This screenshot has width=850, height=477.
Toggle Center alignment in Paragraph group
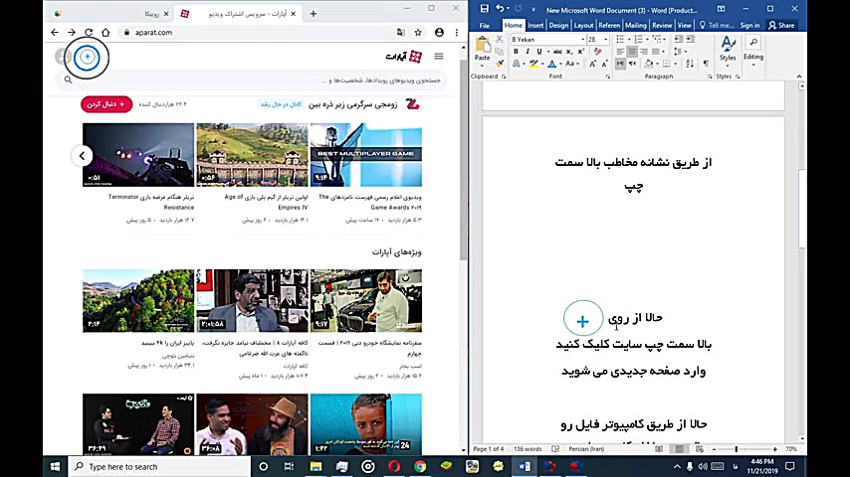(632, 52)
